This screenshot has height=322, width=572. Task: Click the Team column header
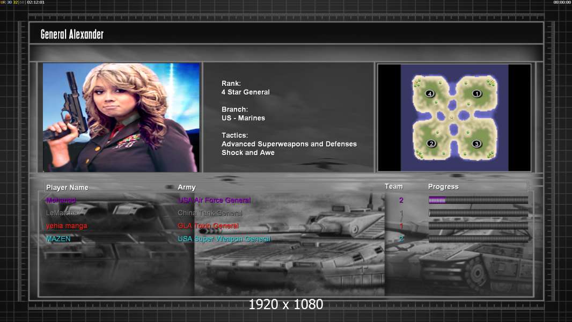pyautogui.click(x=394, y=186)
